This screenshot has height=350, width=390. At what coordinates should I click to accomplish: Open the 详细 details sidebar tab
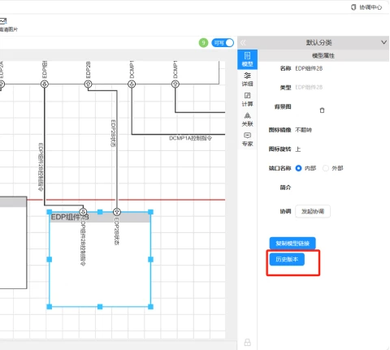tap(247, 80)
